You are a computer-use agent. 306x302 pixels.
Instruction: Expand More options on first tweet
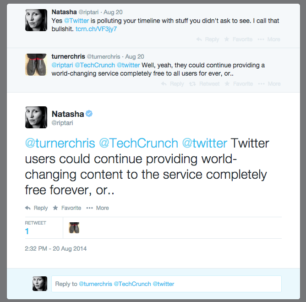(x=269, y=39)
